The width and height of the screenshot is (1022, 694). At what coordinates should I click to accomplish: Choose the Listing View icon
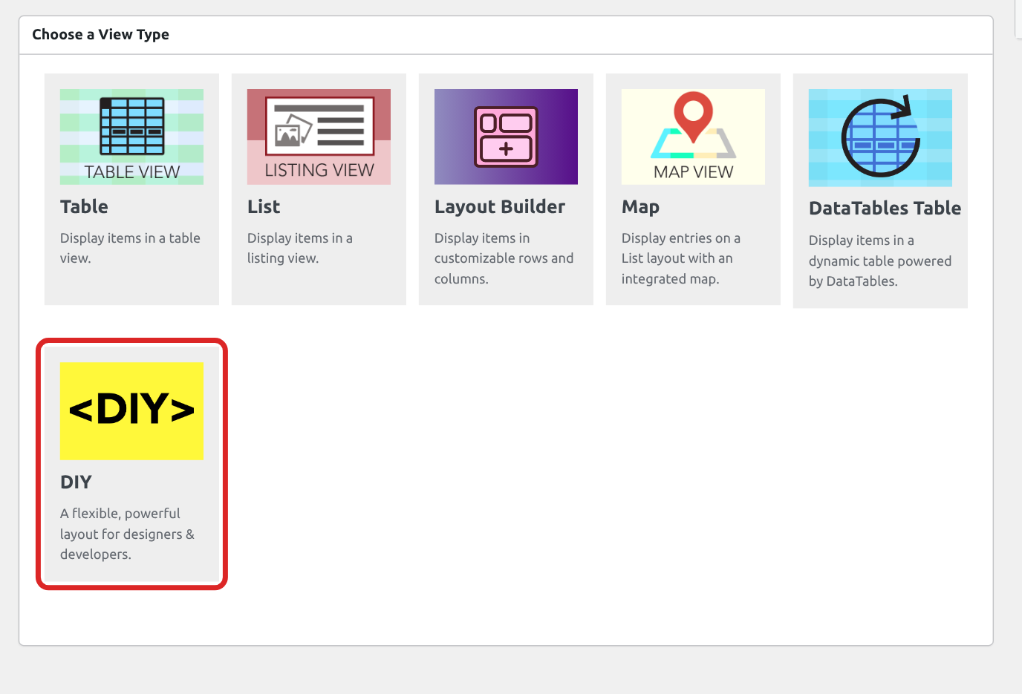tap(319, 137)
